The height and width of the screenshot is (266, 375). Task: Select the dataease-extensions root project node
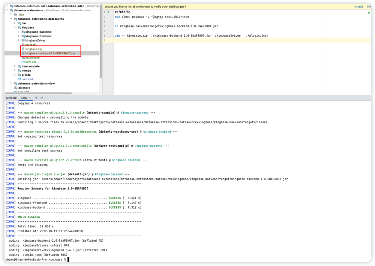click(28, 10)
